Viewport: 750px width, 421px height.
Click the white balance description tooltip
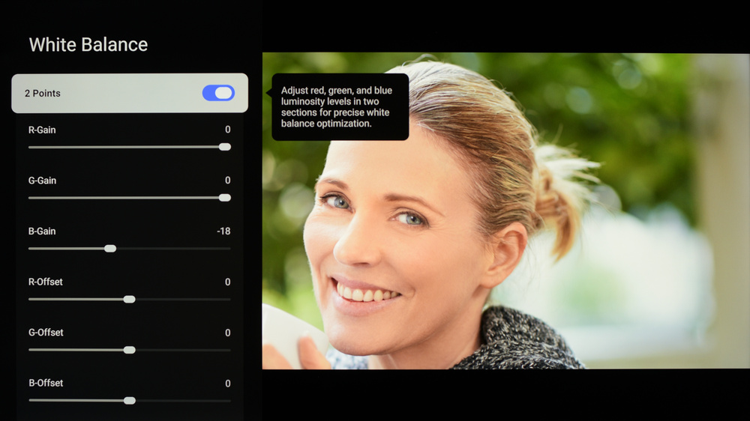[x=340, y=107]
